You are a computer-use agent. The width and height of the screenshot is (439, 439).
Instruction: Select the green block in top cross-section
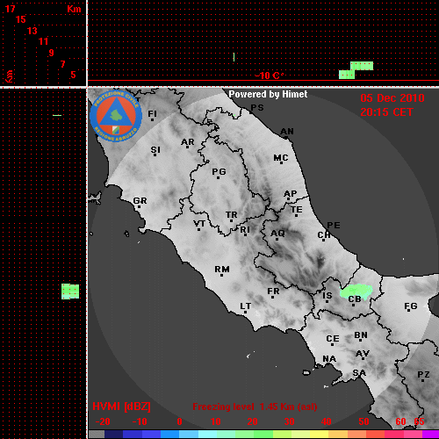(356, 70)
